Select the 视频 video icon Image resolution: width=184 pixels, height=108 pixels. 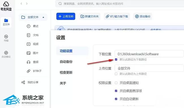click(29, 44)
